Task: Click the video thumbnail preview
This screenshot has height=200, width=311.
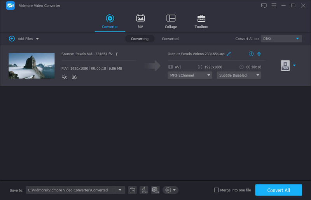Action: [x=31, y=66]
